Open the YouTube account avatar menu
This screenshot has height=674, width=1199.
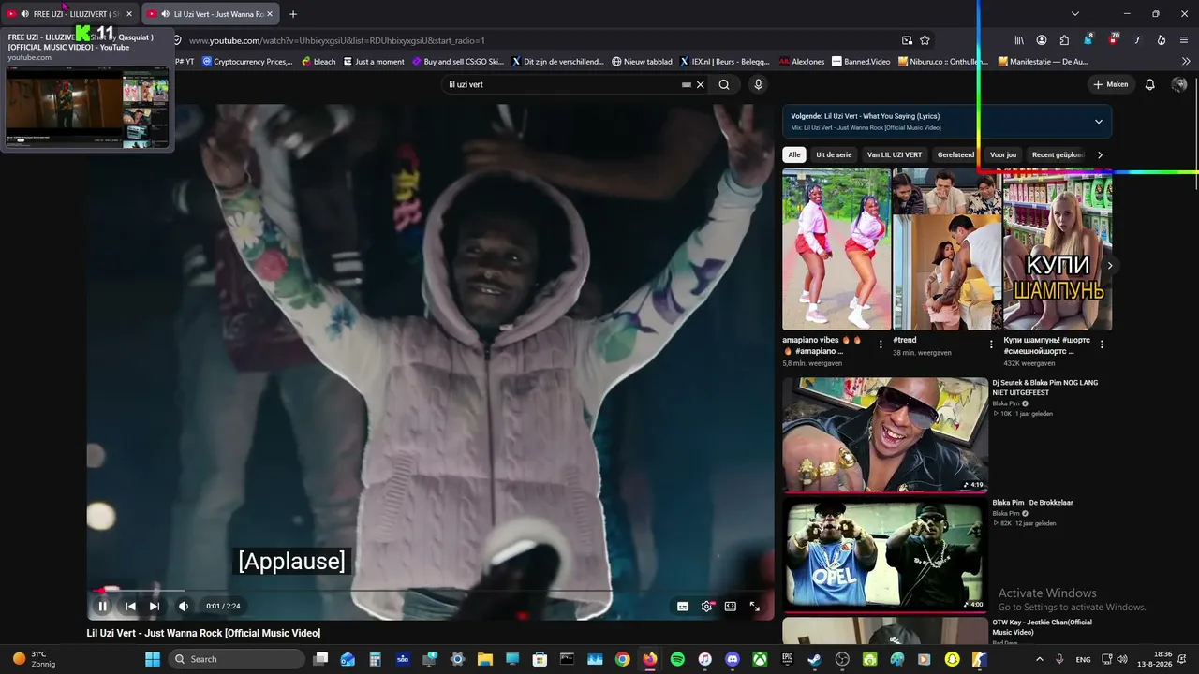click(1179, 84)
